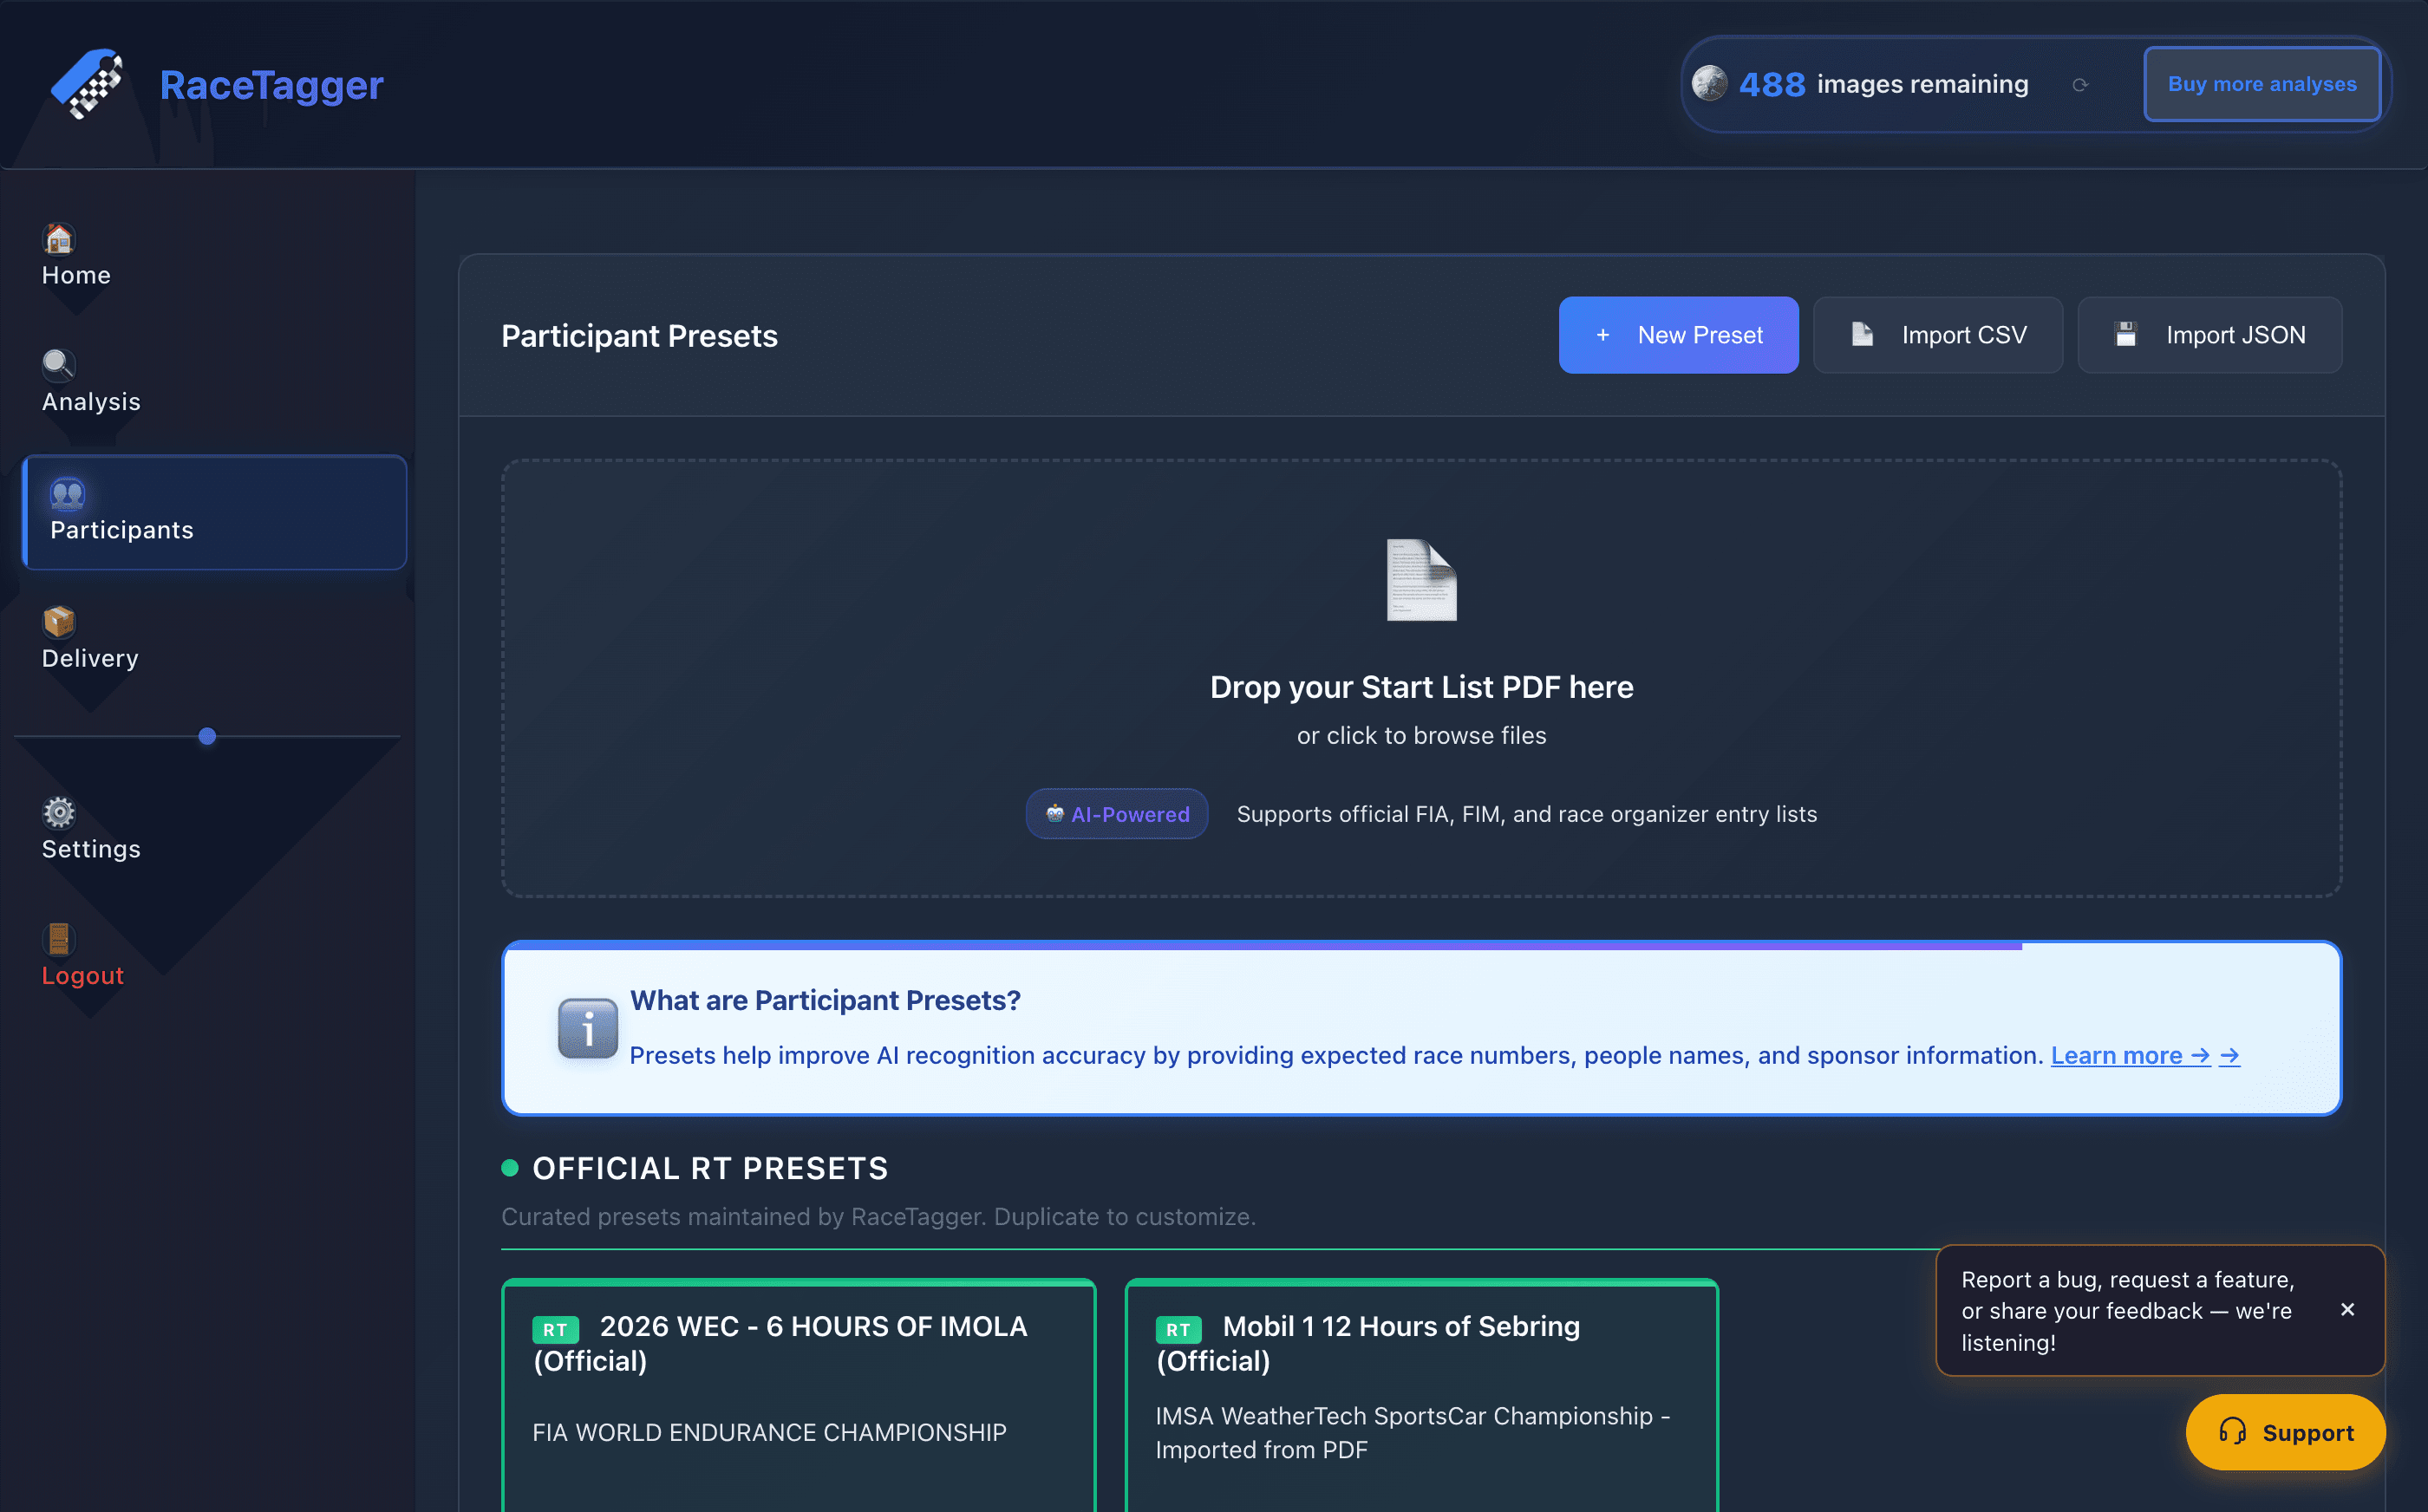Click the globe icon next to 488
2428x1512 pixels.
pos(1709,84)
